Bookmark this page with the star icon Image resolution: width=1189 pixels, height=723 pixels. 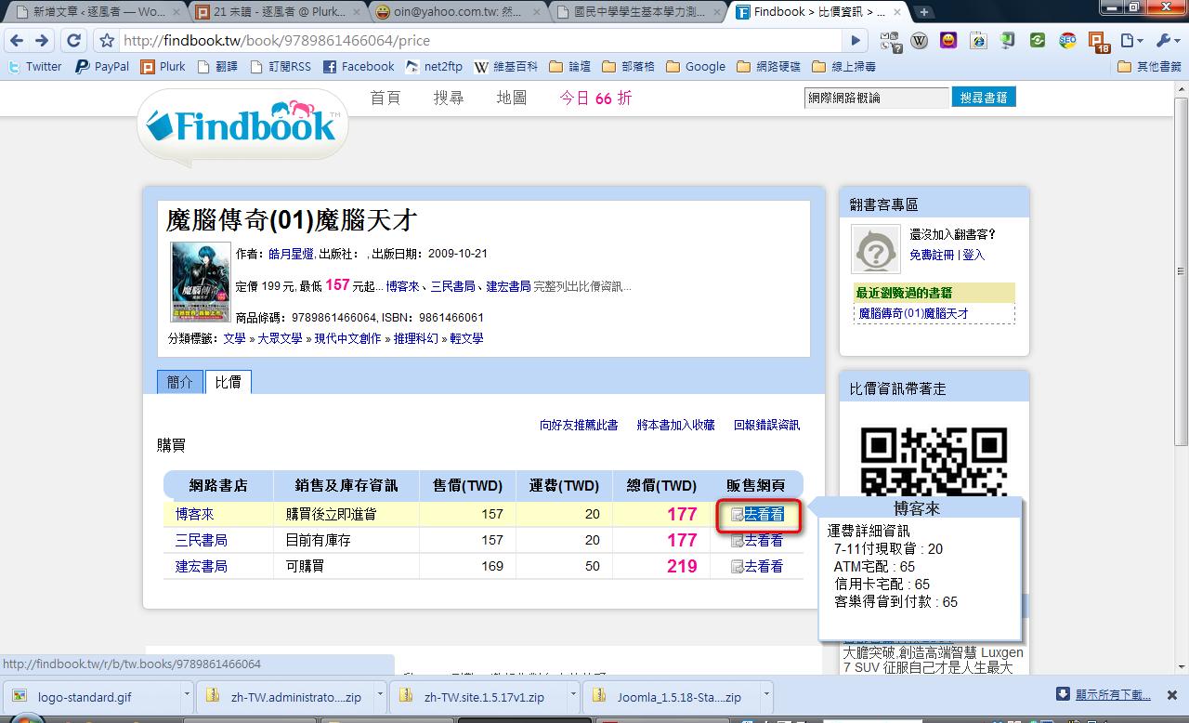pyautogui.click(x=107, y=41)
